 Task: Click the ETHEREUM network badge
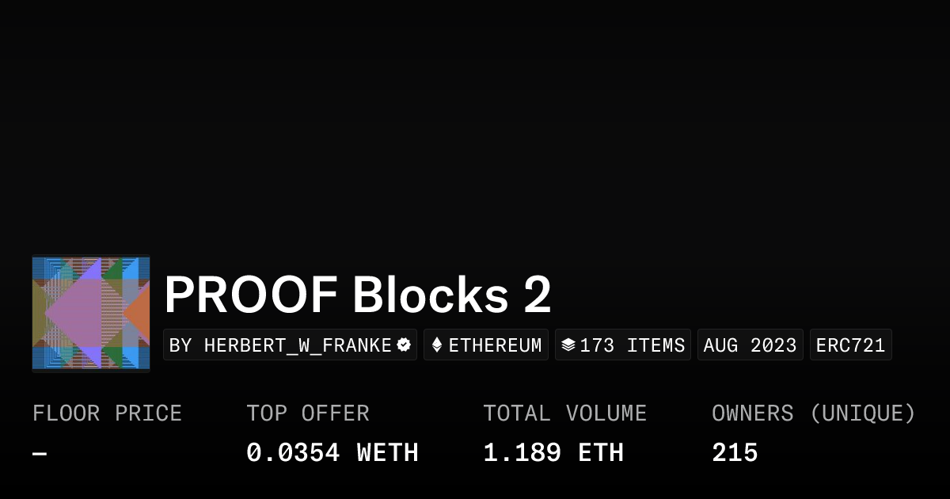point(486,345)
